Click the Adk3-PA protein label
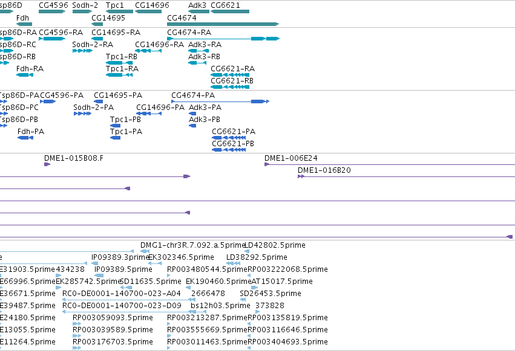This screenshot has height=351, width=515. [205, 108]
